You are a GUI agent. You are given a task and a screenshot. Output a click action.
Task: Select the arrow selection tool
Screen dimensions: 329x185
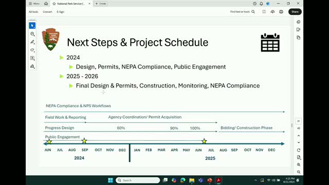pos(32,26)
